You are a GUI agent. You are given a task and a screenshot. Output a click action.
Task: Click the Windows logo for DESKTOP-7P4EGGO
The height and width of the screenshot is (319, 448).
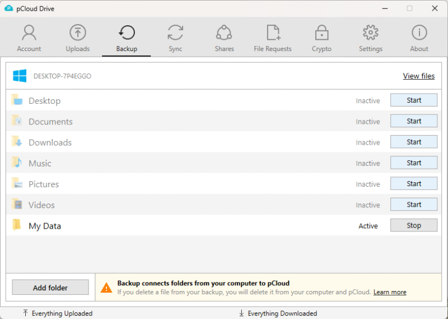pos(20,76)
